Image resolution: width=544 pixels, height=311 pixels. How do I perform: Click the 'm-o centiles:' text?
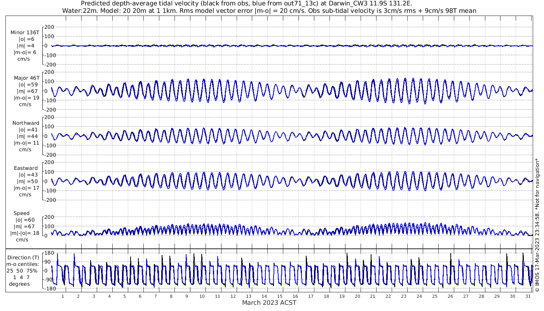(x=24, y=264)
